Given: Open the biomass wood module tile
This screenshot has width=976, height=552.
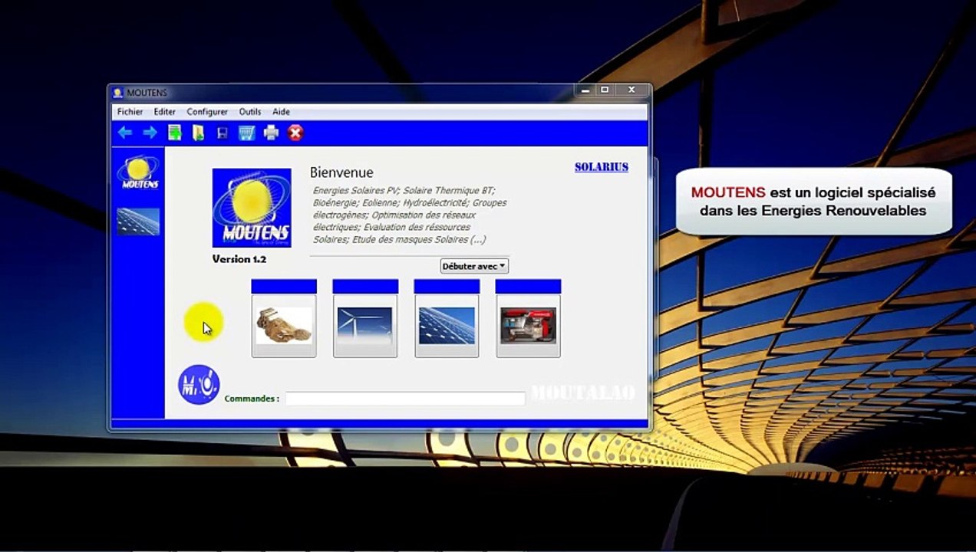Looking at the screenshot, I should [x=284, y=325].
